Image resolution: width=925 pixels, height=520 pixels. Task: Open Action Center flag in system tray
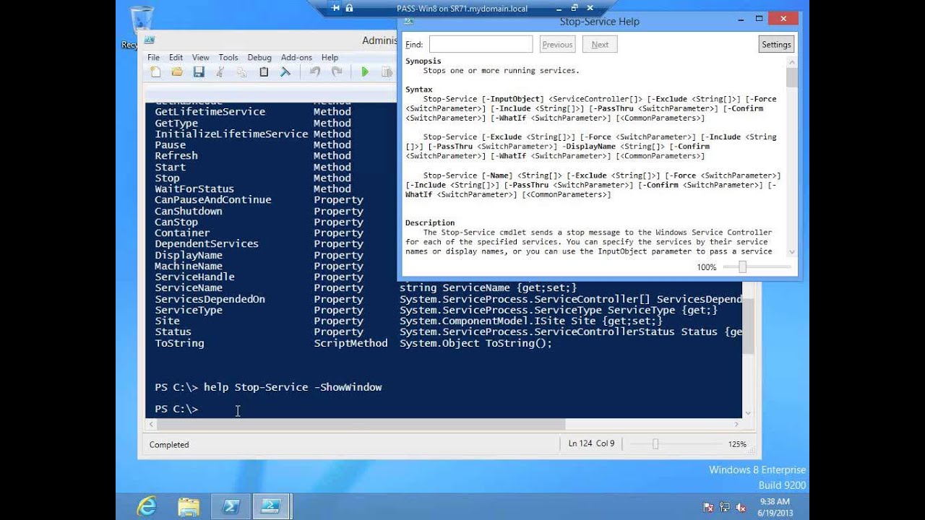(708, 508)
